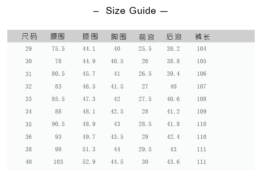Click the 膝围 column header
This screenshot has width=261, height=178.
(90, 36)
